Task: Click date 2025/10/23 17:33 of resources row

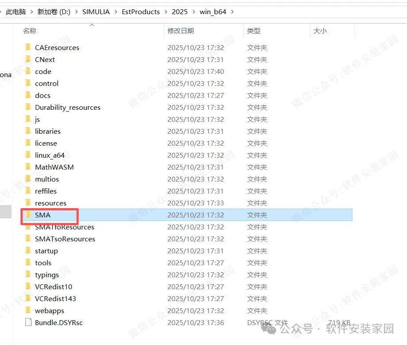Action: [196, 203]
